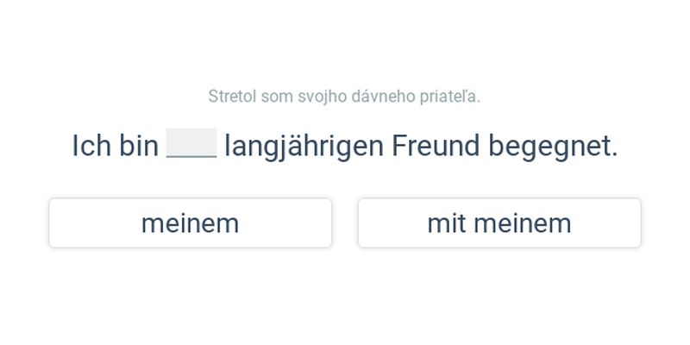Select the left answer card labeled meinem
The height and width of the screenshot is (345, 690).
(190, 223)
